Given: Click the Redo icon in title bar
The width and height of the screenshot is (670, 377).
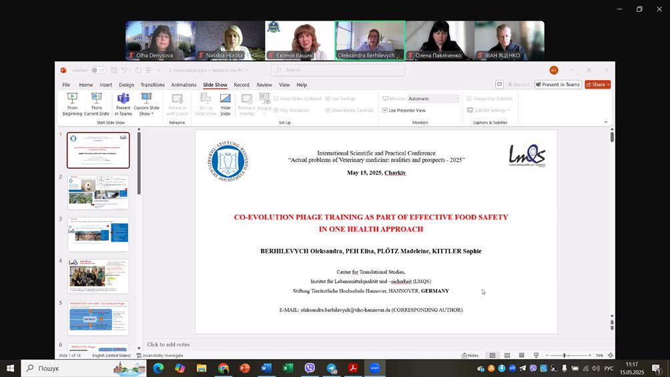Looking at the screenshot, I should [x=138, y=70].
